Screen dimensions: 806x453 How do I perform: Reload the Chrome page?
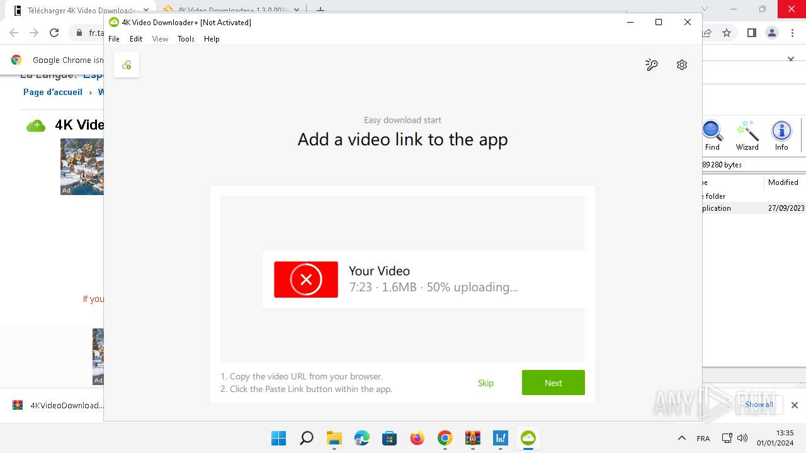coord(54,33)
